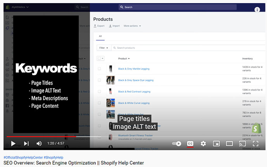Open video settings gear
Viewport: 267px width, 167px height.
pos(203,144)
